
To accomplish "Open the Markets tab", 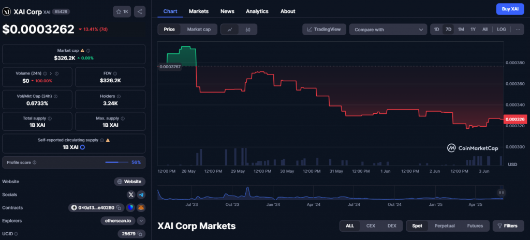I will (199, 11).
